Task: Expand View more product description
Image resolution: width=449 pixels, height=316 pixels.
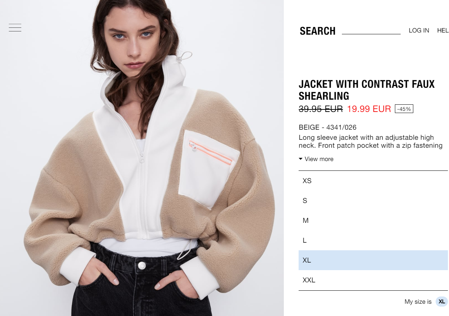Action: click(x=316, y=159)
